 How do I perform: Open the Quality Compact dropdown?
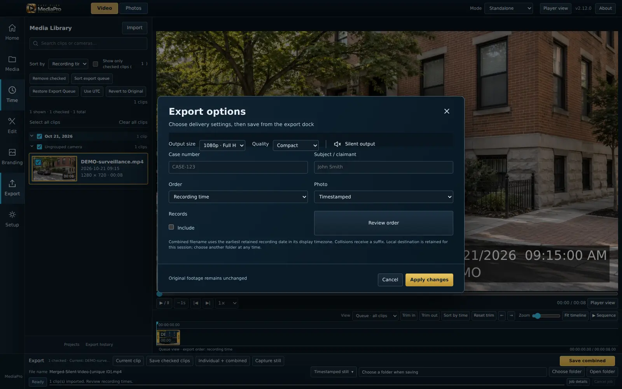click(296, 145)
